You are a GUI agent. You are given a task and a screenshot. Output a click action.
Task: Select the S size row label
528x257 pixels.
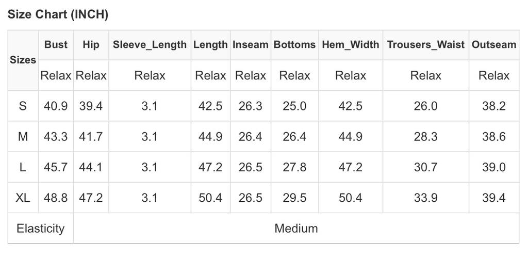pos(23,106)
